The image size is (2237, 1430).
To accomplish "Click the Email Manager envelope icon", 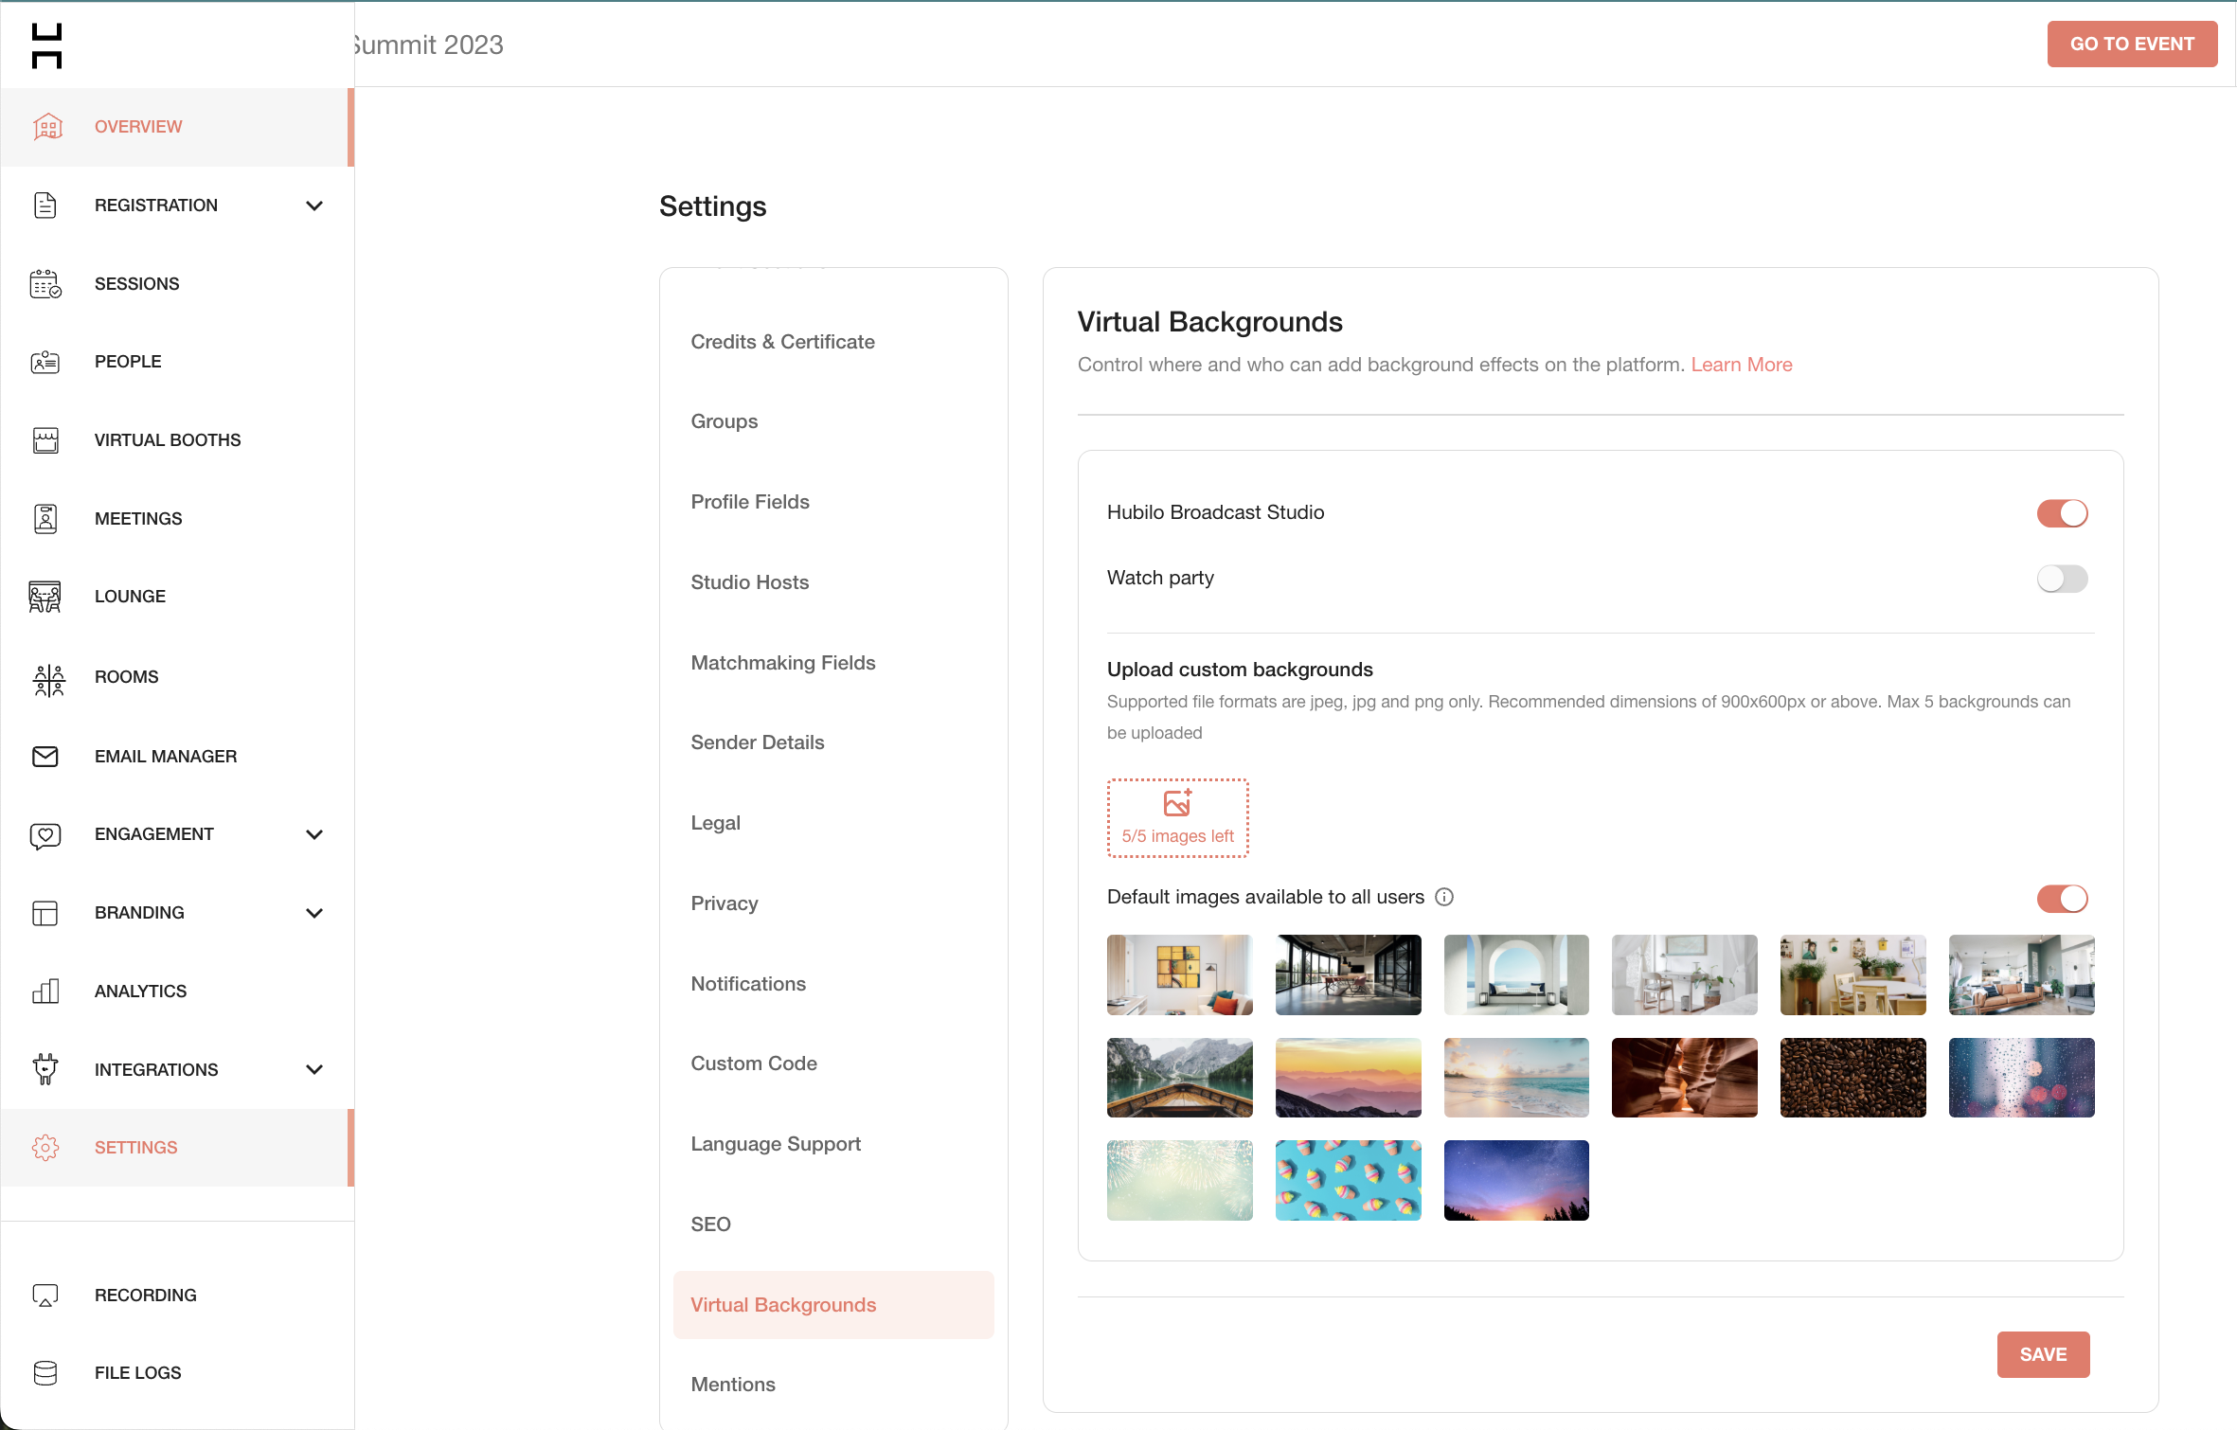I will tap(45, 757).
